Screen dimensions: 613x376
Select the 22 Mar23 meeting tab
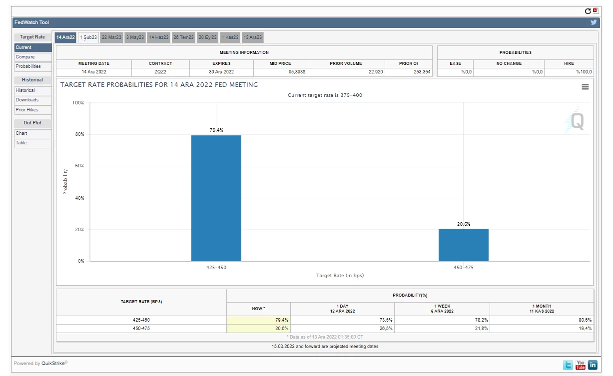(111, 37)
